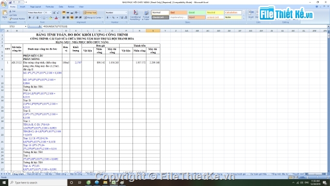This screenshot has width=330, height=186.
Task: Apply the Calculation cell style
Action: 233,12
